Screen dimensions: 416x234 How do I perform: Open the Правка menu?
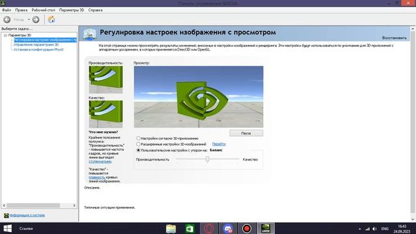point(21,10)
